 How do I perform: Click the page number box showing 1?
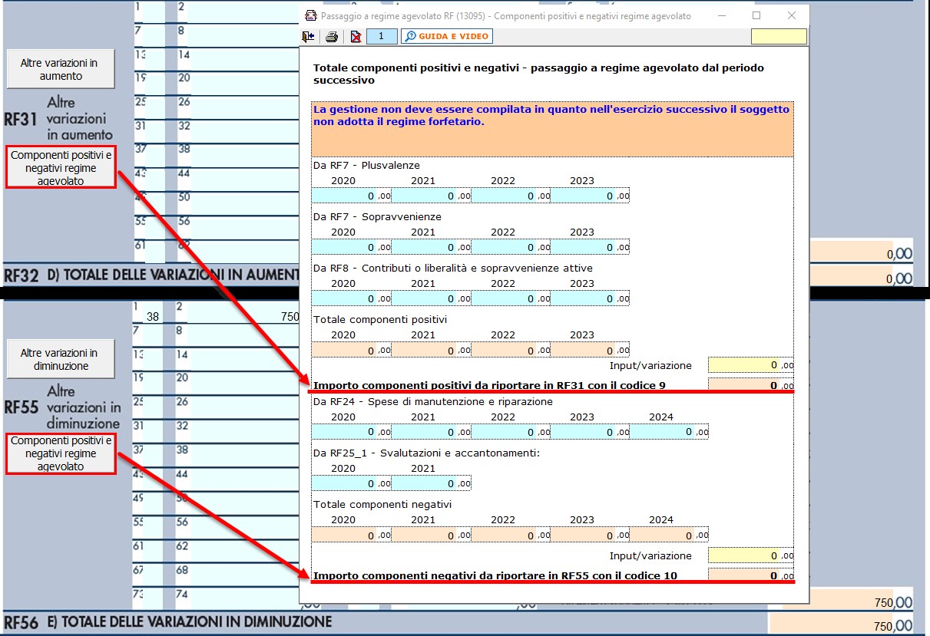382,36
